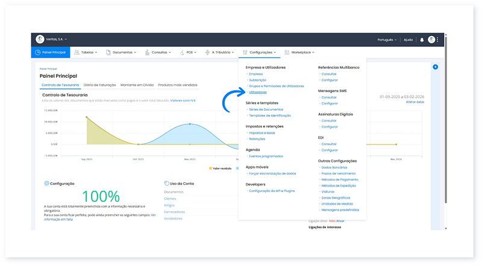482x266 pixels.
Task: Go to Painel Principal dashboard button
Action: 51,52
